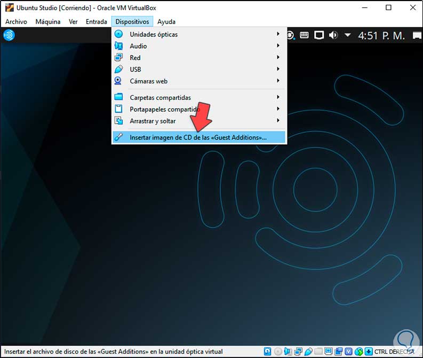Open the Entrada menu
The width and height of the screenshot is (423, 358).
[97, 21]
